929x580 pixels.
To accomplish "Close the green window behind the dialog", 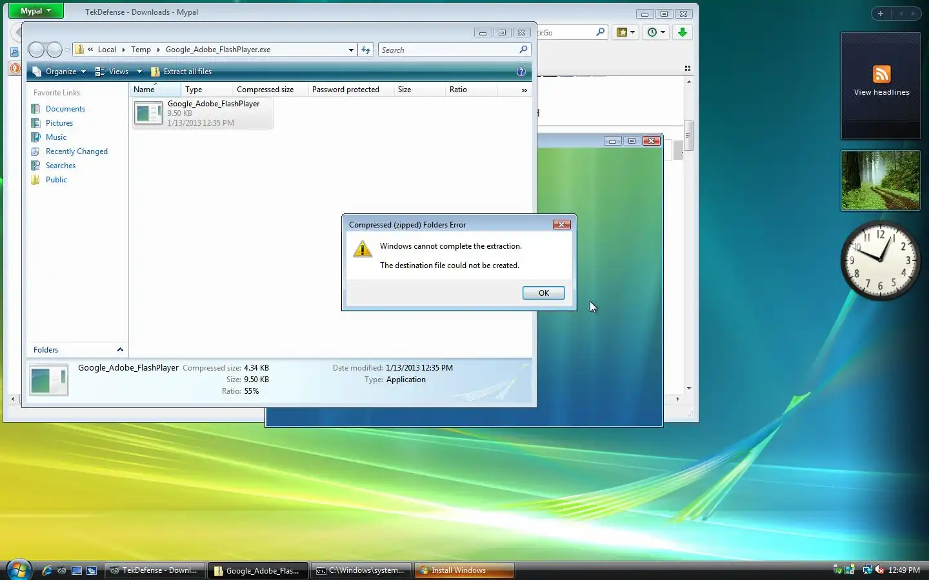I will tap(652, 140).
